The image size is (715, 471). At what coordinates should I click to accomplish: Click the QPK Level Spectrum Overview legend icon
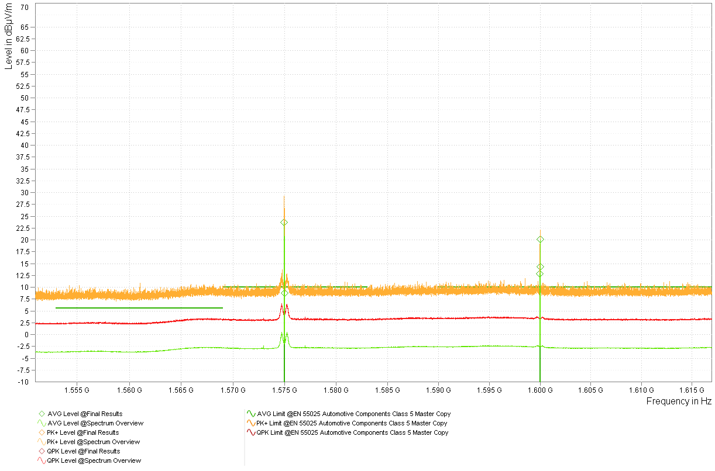(42, 460)
